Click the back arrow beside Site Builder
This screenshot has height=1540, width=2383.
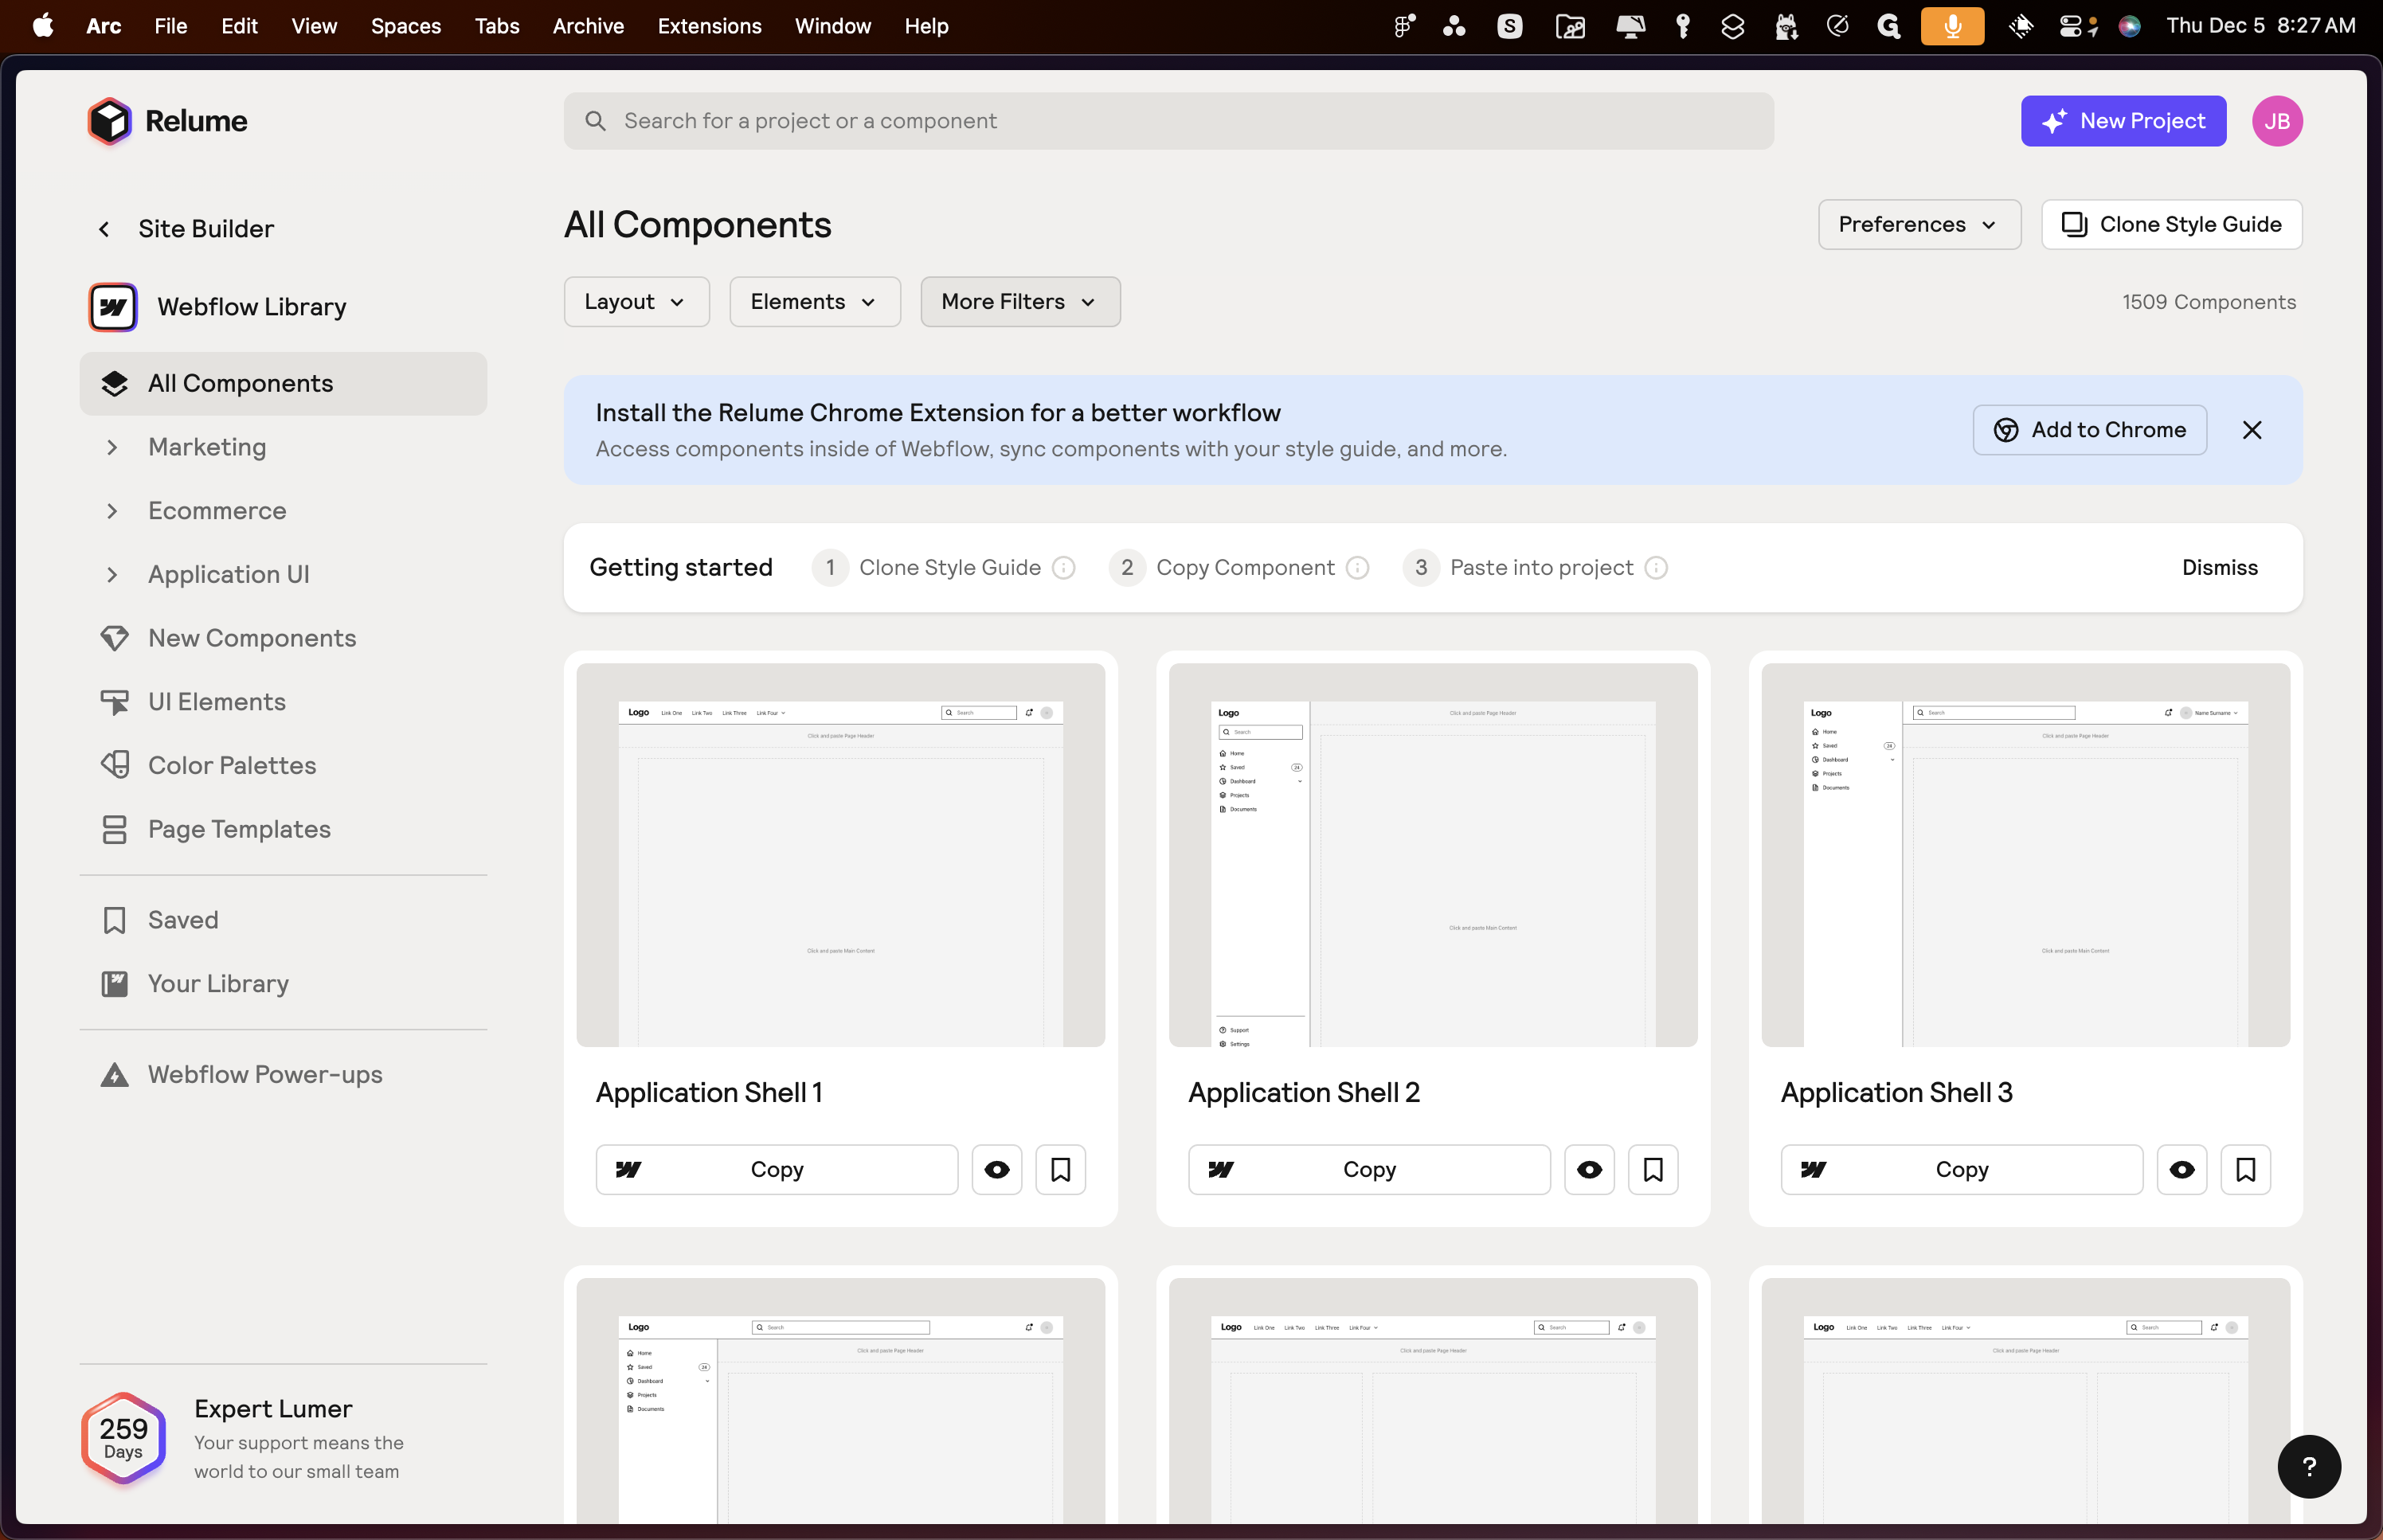pos(104,229)
